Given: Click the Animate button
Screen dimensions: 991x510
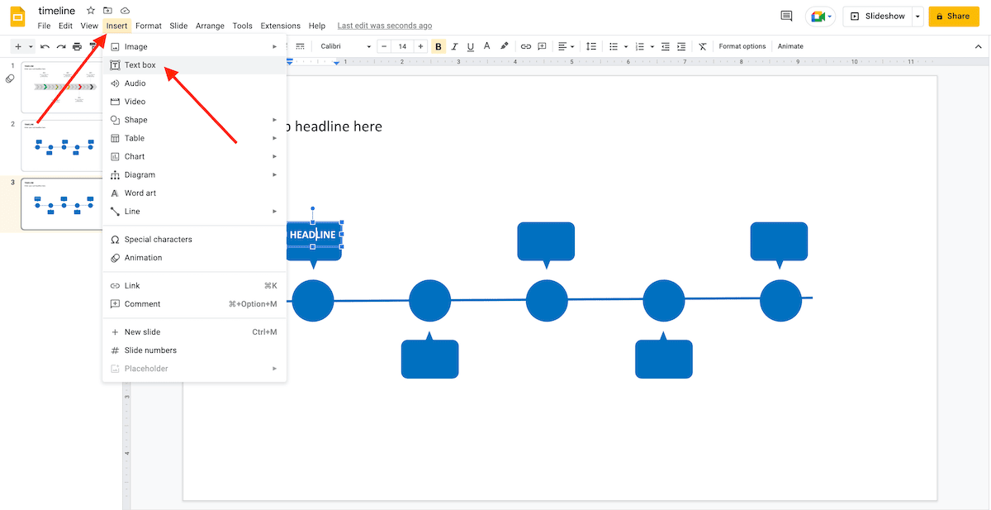Looking at the screenshot, I should 790,46.
